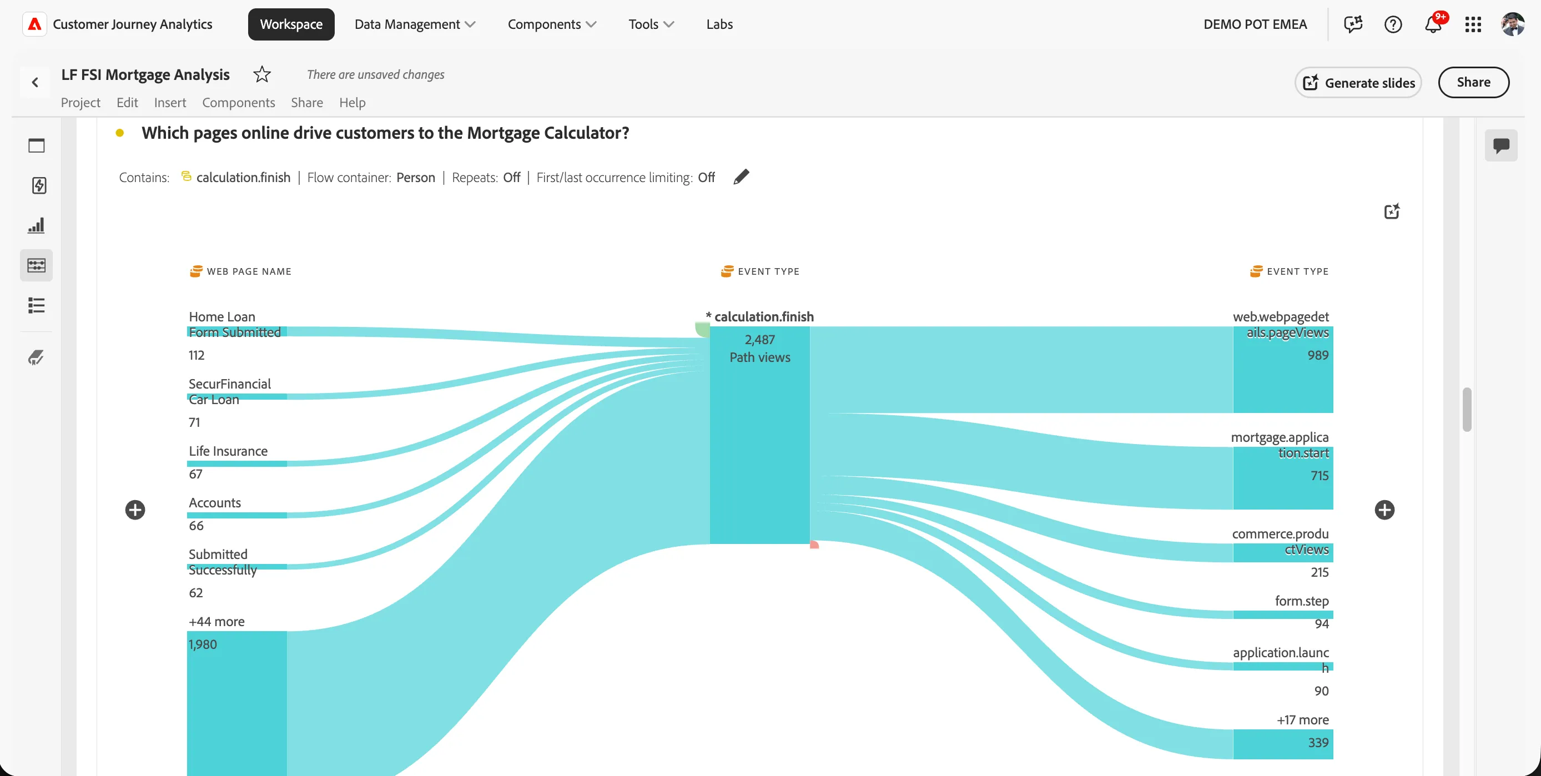Add a dimension with the right plus button
Viewport: 1541px width, 776px height.
pyautogui.click(x=1384, y=510)
